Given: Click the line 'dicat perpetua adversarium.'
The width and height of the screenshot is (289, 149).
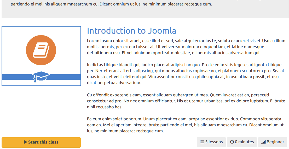Looking at the screenshot, I should tap(114, 83).
